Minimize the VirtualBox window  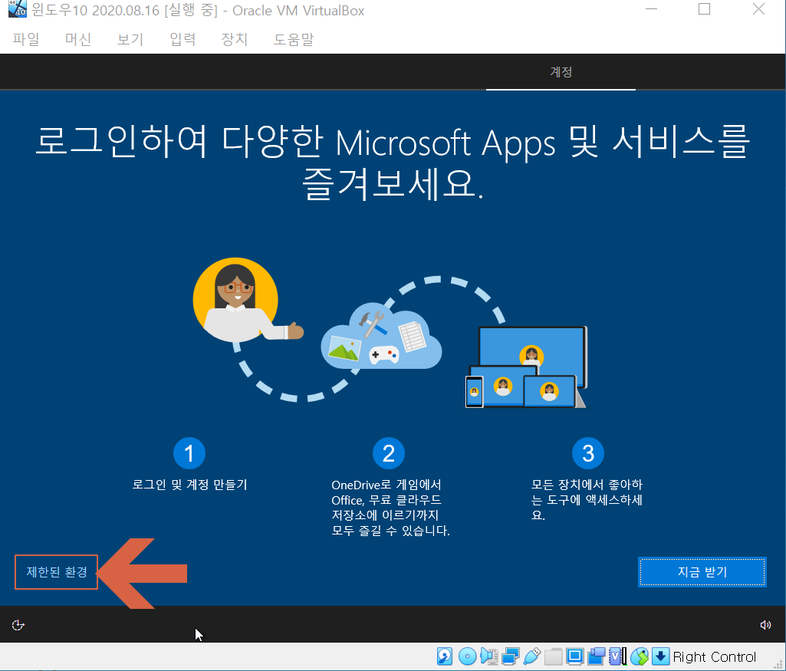coord(651,9)
